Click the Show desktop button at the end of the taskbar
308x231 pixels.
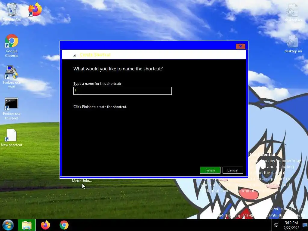305,225
